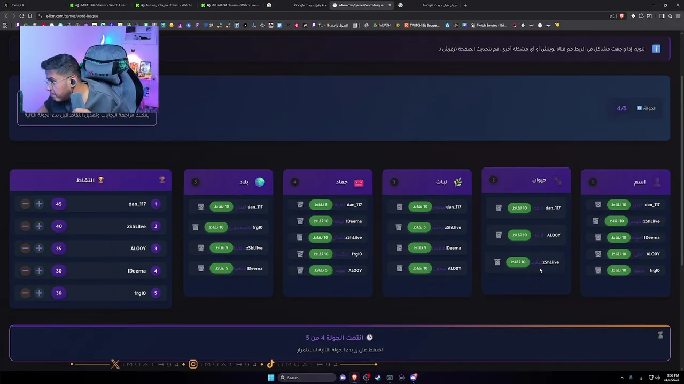
Task: Toggle ALO0Y's 10 points badge in نبات
Action: coord(419,268)
